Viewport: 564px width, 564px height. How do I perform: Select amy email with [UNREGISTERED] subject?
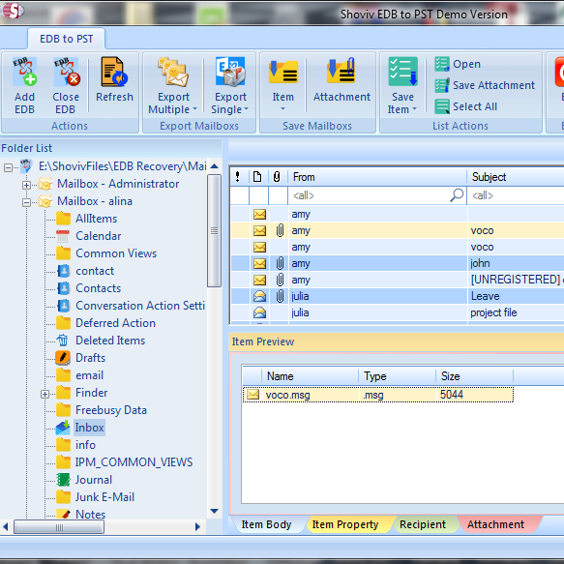397,280
